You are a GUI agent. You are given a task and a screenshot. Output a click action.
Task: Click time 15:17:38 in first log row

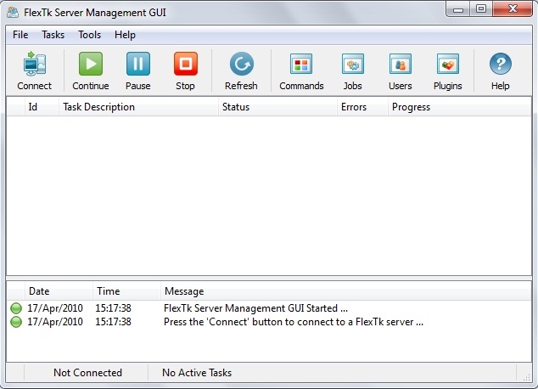pyautogui.click(x=113, y=308)
